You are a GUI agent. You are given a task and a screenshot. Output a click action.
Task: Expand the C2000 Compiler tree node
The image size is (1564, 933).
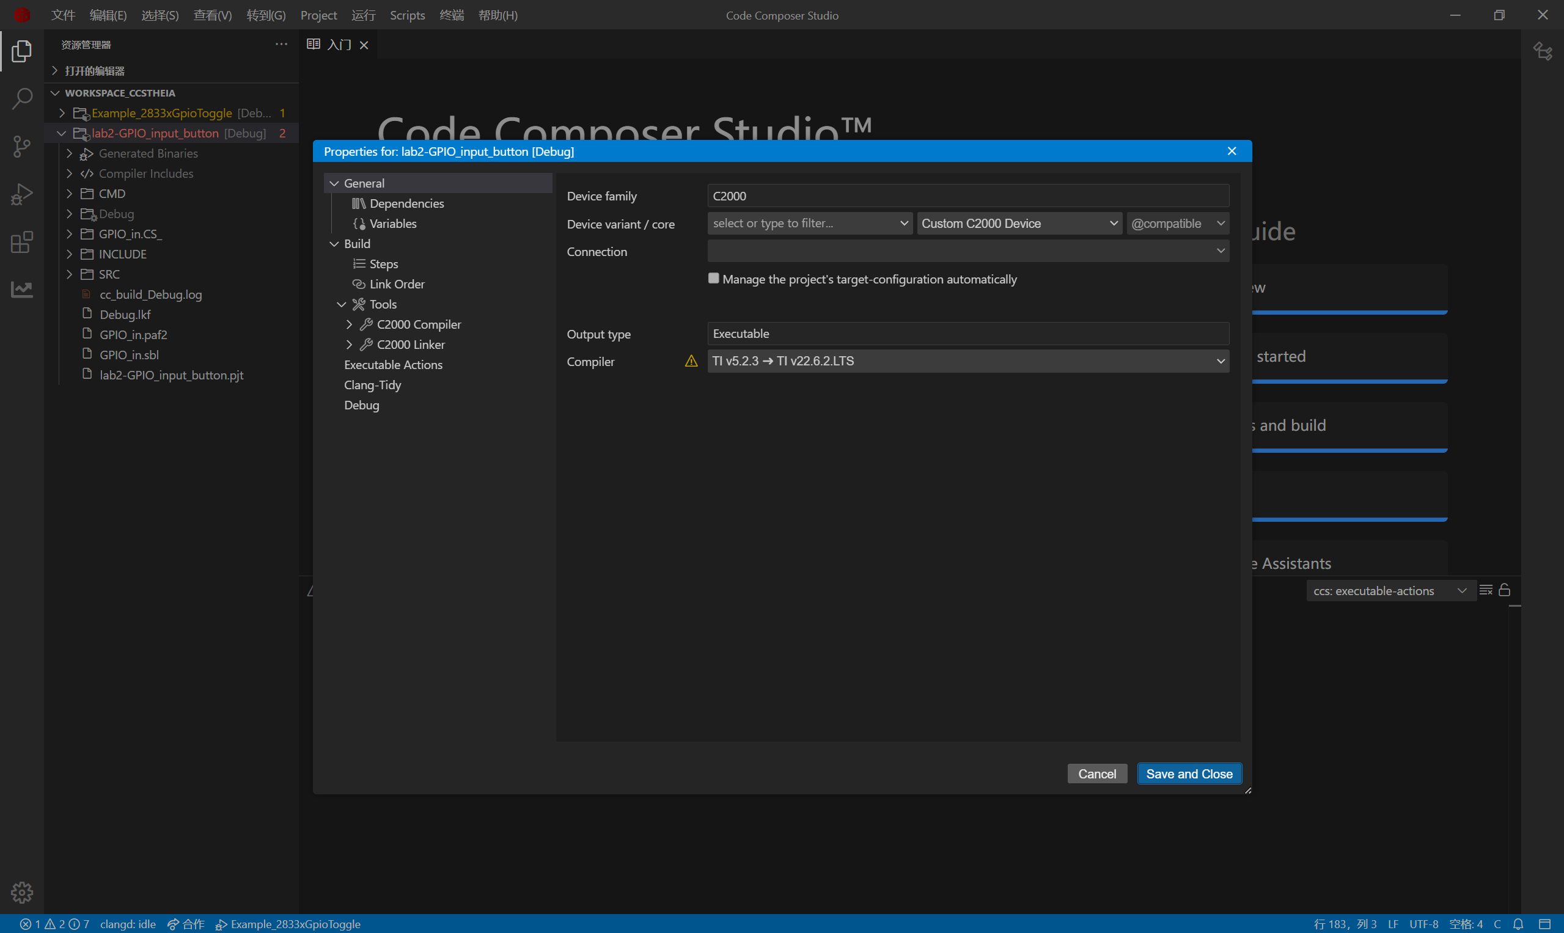[x=349, y=324]
